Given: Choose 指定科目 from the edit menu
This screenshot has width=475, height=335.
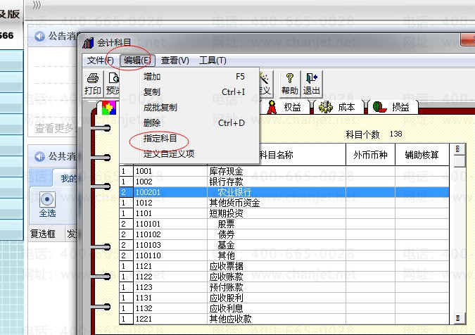Looking at the screenshot, I should (x=160, y=139).
